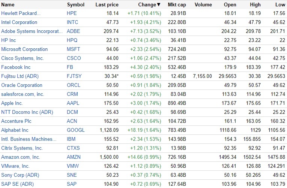The width and height of the screenshot is (287, 188).
Task: Open the Hewlett Packard company link
Action: coord(21,13)
